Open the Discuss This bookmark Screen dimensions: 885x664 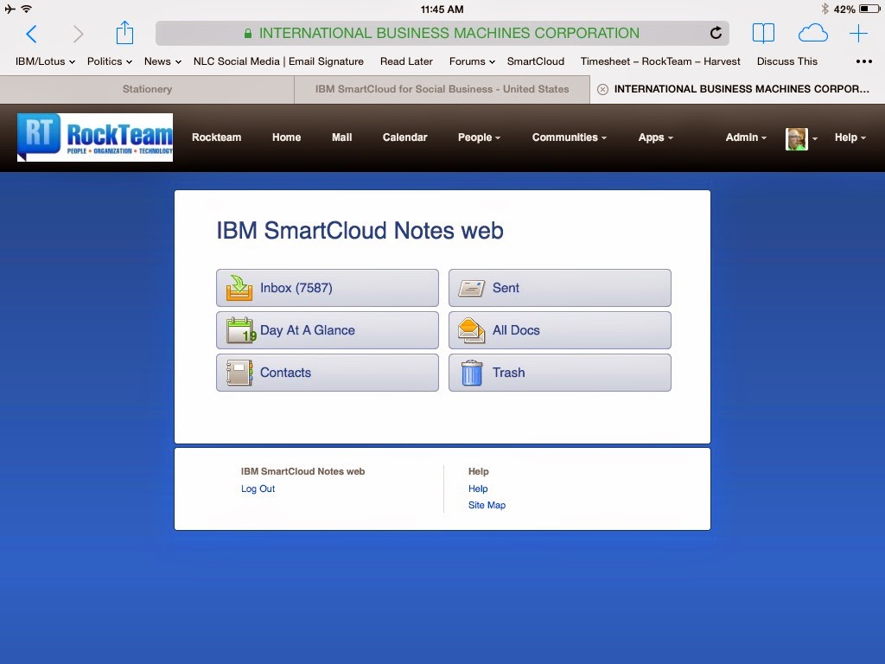pos(786,61)
